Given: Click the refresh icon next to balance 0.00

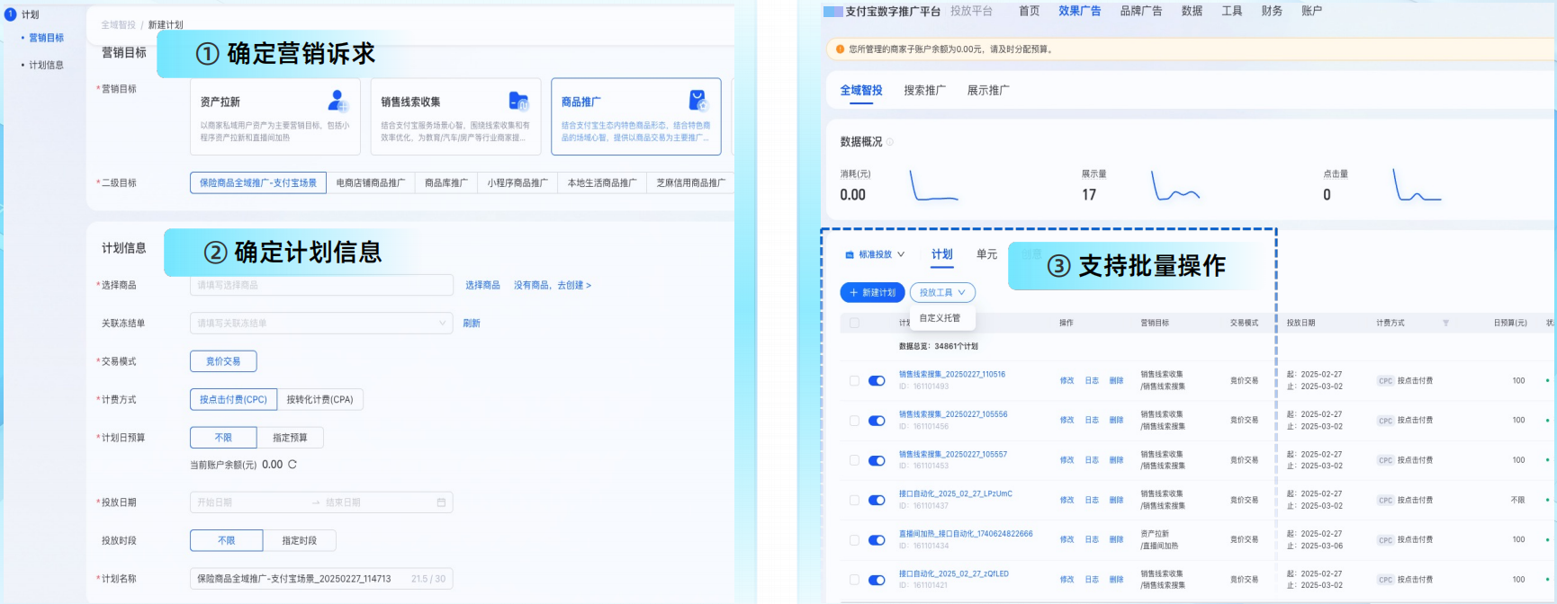Looking at the screenshot, I should [292, 465].
